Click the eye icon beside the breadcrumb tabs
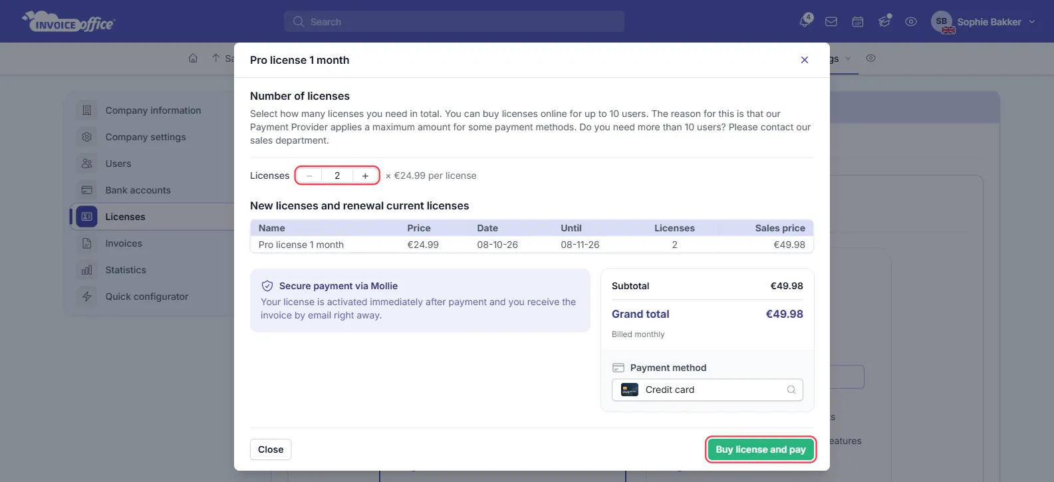Viewport: 1054px width, 482px height. pos(870,59)
